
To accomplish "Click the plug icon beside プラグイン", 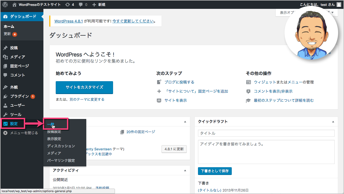I will point(5,96).
